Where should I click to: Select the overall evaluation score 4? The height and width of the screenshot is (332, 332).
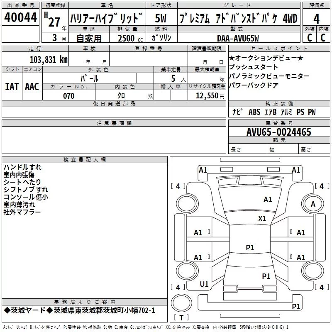(317, 19)
